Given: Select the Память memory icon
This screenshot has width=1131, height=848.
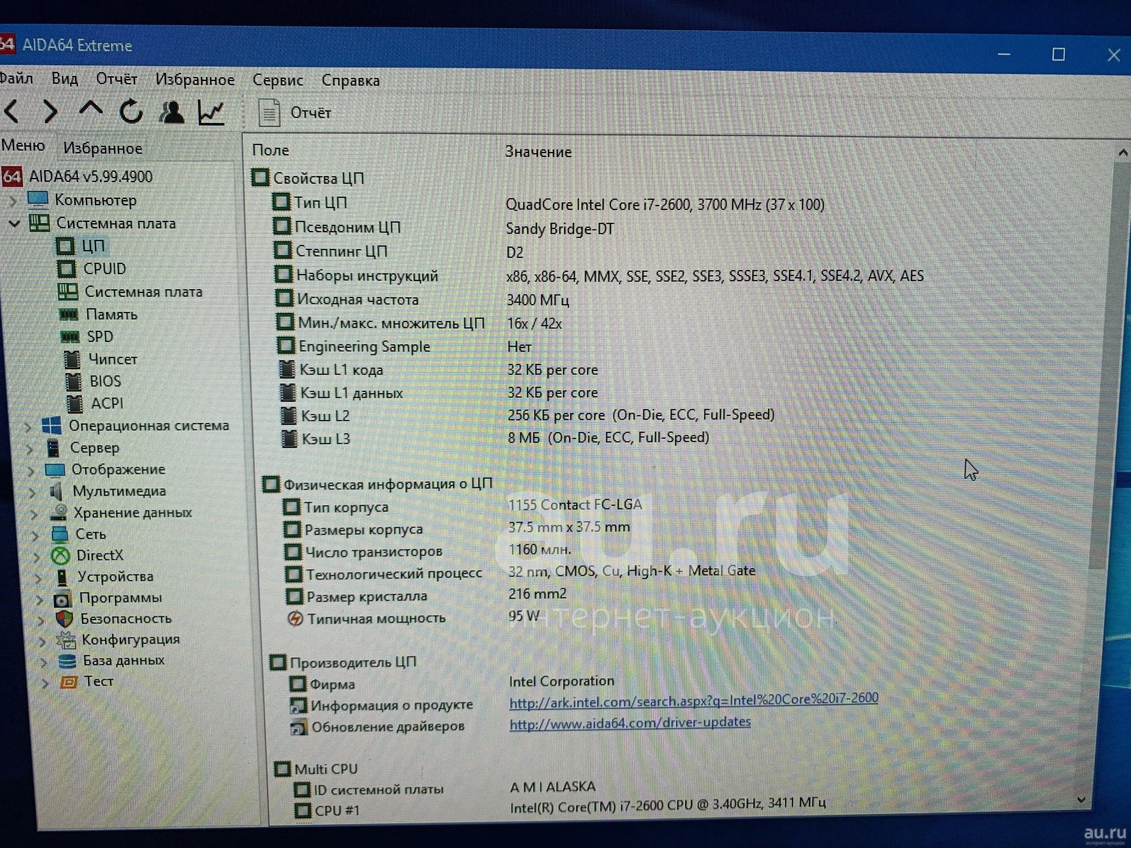Looking at the screenshot, I should click(x=69, y=314).
